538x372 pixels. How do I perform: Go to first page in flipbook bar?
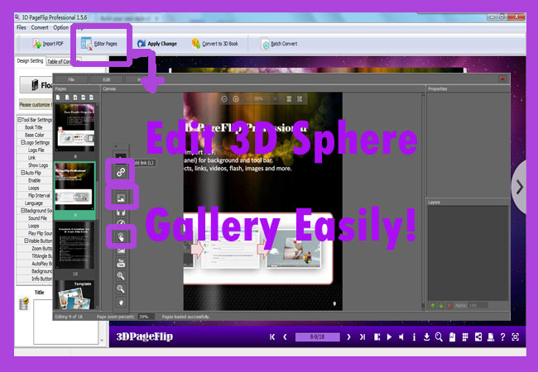[x=272, y=337]
